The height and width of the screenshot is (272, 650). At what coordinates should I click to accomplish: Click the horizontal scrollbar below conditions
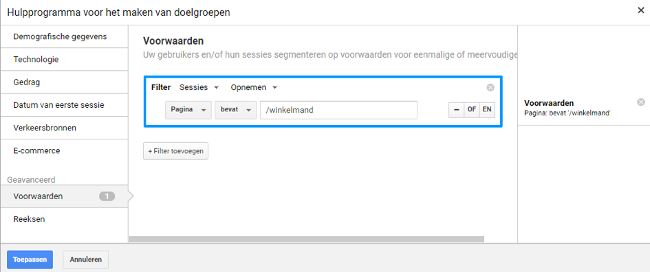tap(307, 239)
